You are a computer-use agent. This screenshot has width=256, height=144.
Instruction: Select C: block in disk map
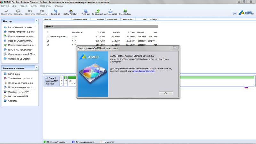(x=72, y=81)
